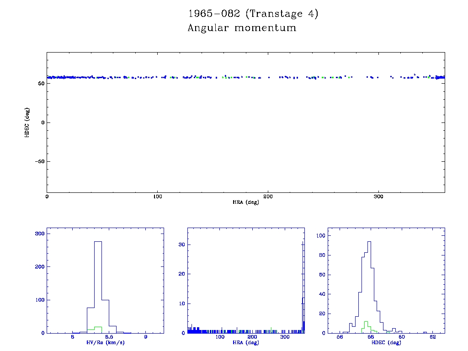Click the 300 tick label on HV/Re histogram y-axis
The height and width of the screenshot is (351, 468).
[38, 234]
